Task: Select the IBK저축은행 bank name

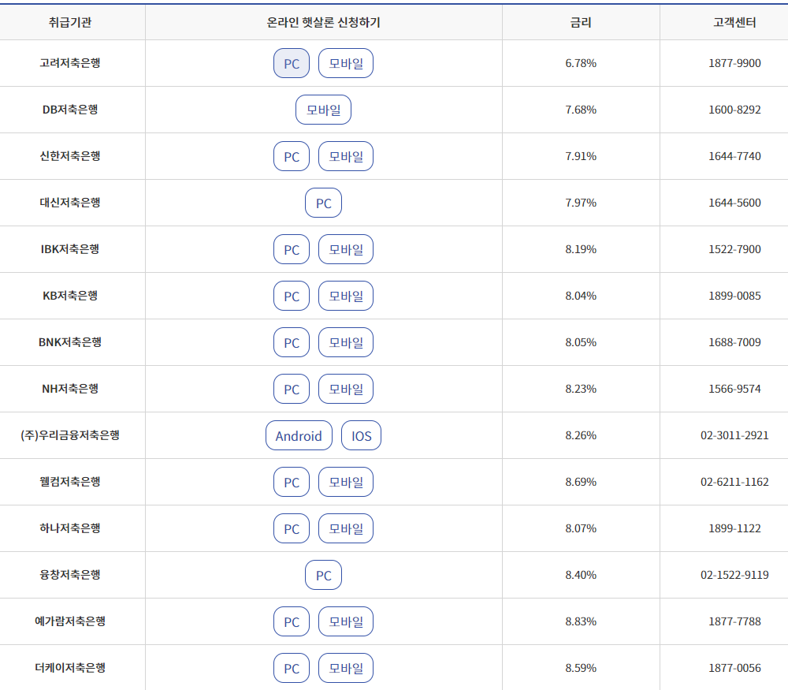Action: (x=70, y=249)
